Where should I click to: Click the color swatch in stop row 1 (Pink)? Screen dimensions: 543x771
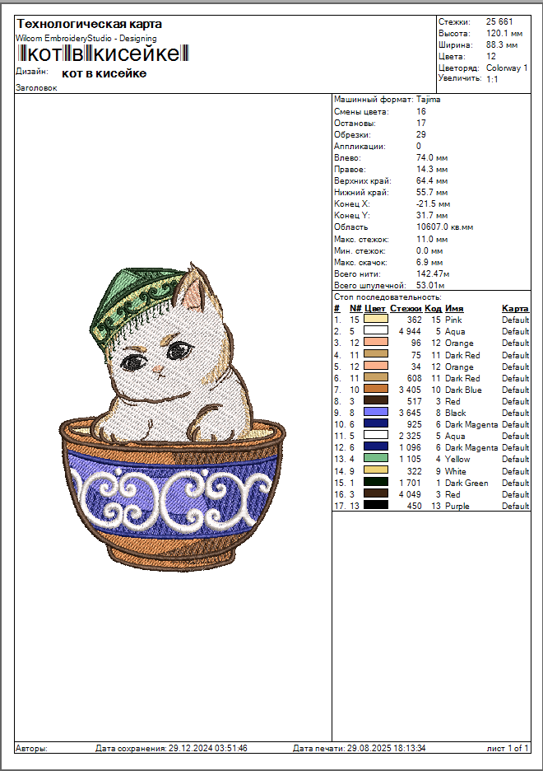(375, 319)
